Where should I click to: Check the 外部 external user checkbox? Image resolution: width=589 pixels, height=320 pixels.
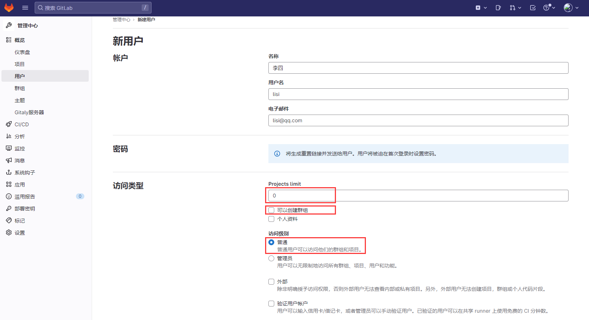click(x=271, y=282)
